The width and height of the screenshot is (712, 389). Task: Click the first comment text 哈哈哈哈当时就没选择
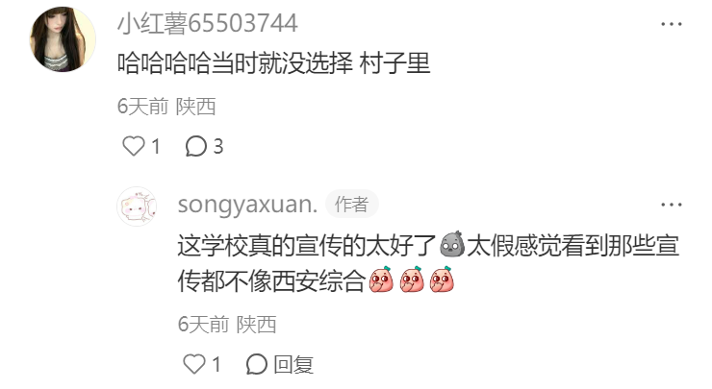coord(235,63)
